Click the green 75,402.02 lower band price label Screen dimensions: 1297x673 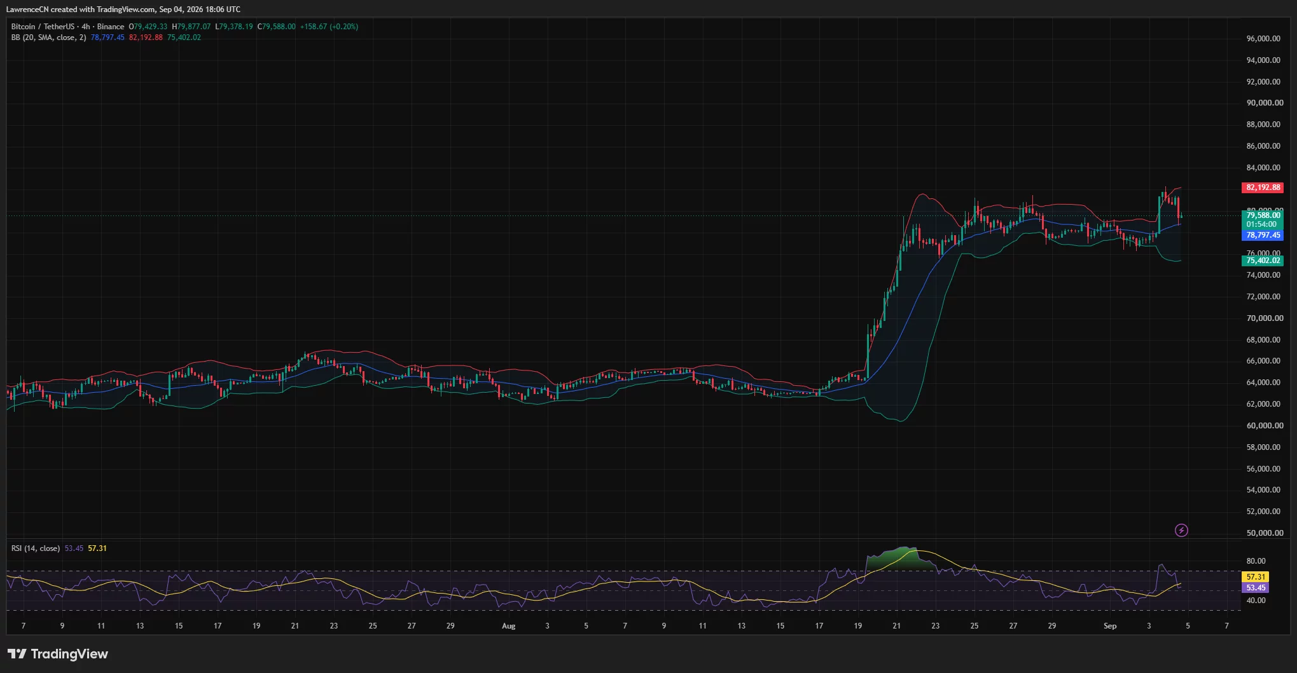pyautogui.click(x=1263, y=261)
